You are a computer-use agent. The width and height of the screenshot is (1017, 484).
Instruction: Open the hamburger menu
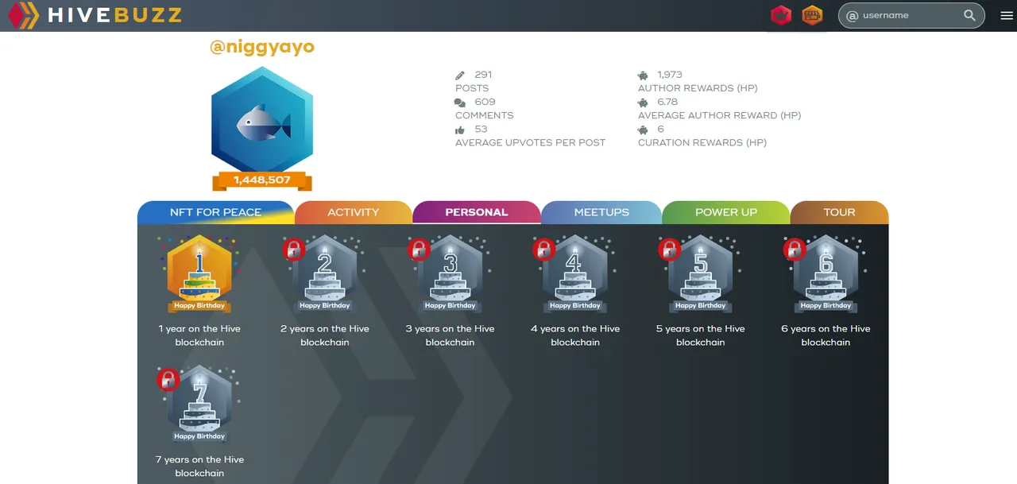click(1007, 15)
